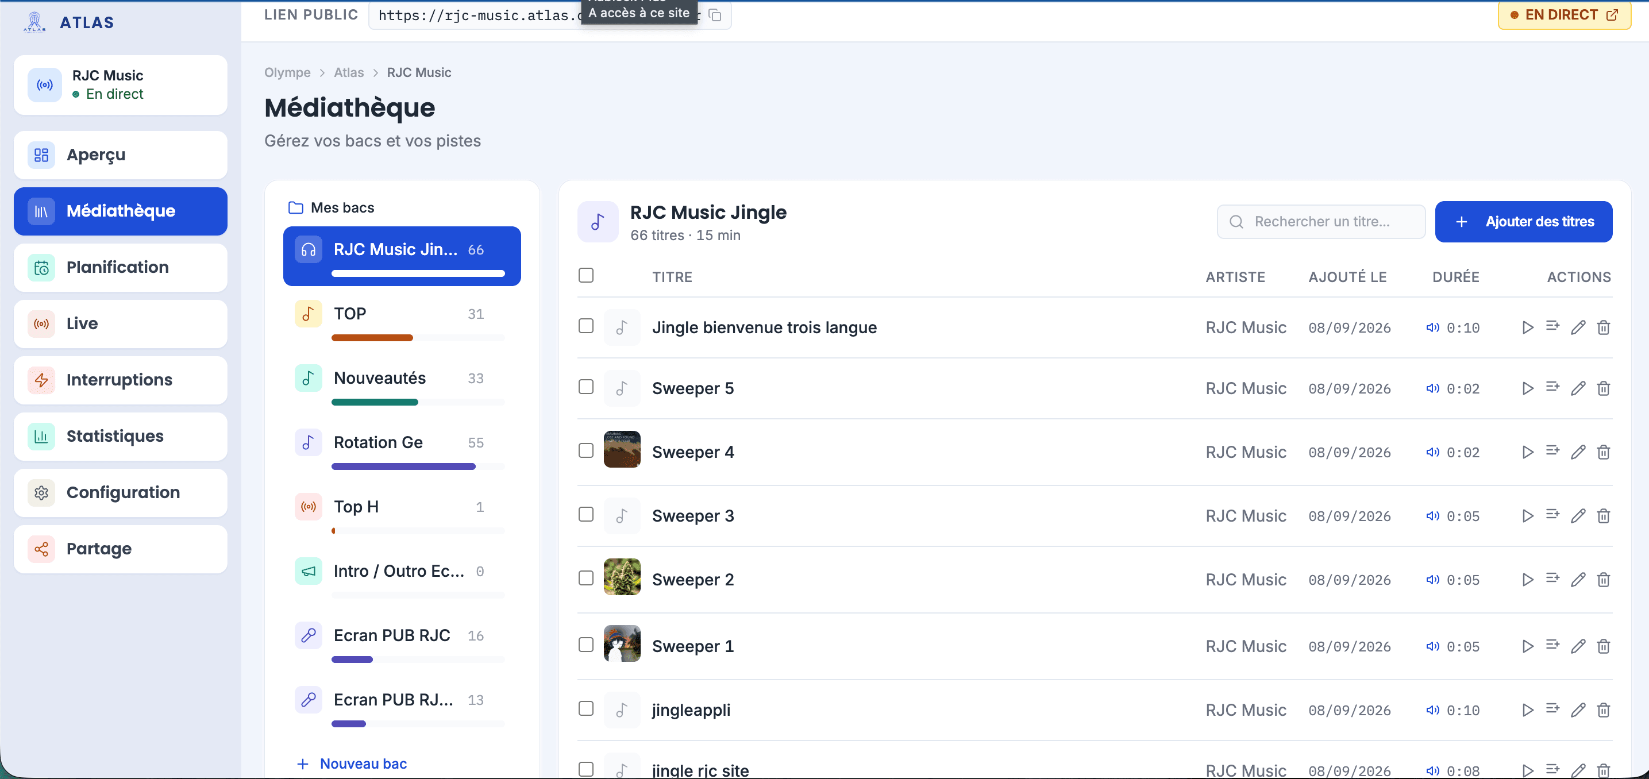Screen dimensions: 1649x779
Task: Play the Sweeper 5 track
Action: [x=1527, y=388]
